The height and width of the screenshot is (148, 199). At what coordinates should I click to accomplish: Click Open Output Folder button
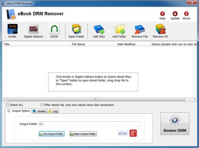(83, 134)
